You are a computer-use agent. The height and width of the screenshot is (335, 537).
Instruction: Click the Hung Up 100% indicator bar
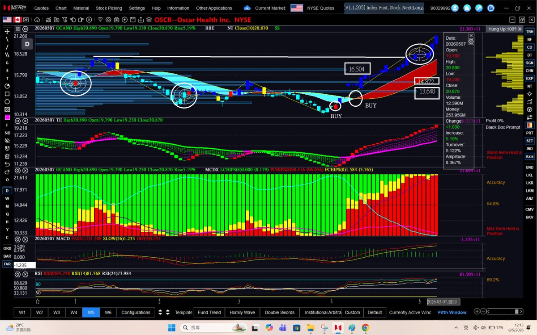[x=503, y=29]
